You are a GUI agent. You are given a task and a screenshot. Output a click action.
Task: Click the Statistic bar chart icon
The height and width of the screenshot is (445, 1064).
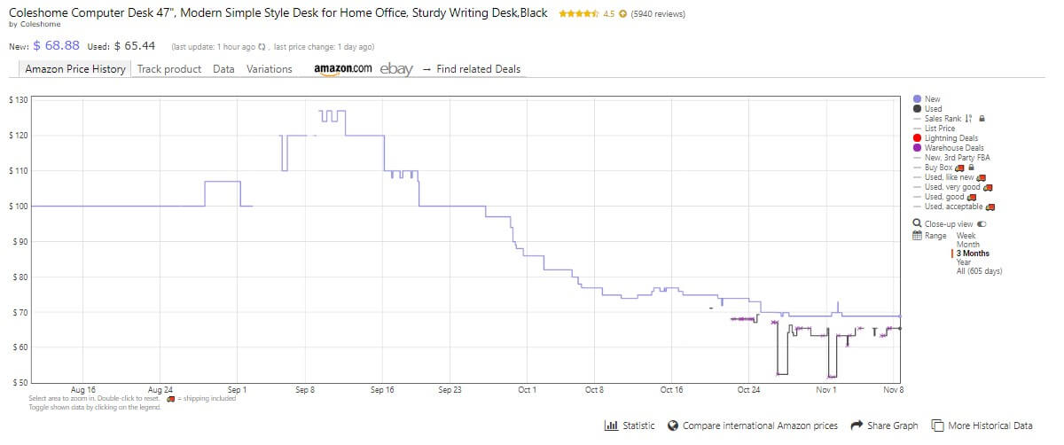click(610, 425)
